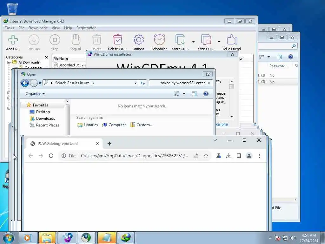The image size is (325, 244).
Task: Click the volume icon in system tray
Action: coord(293,238)
